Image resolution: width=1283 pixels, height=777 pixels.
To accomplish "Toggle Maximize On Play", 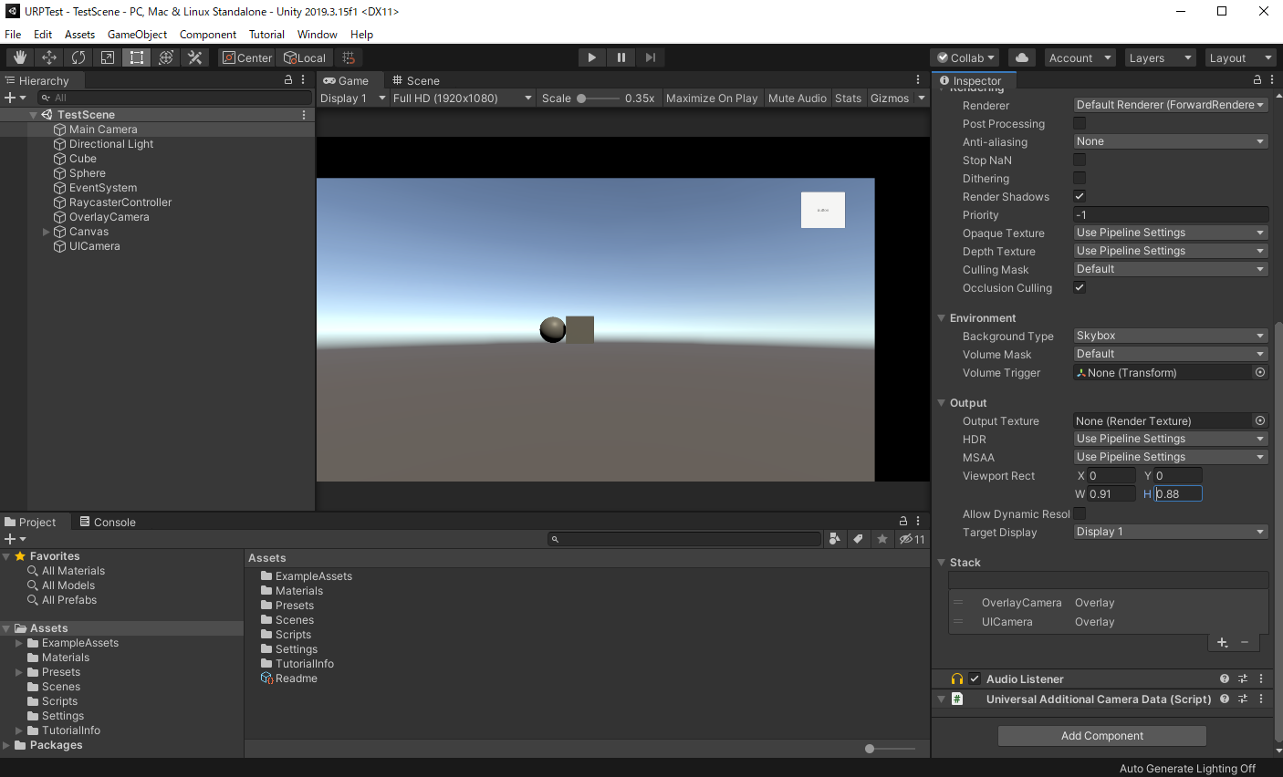I will [x=712, y=98].
